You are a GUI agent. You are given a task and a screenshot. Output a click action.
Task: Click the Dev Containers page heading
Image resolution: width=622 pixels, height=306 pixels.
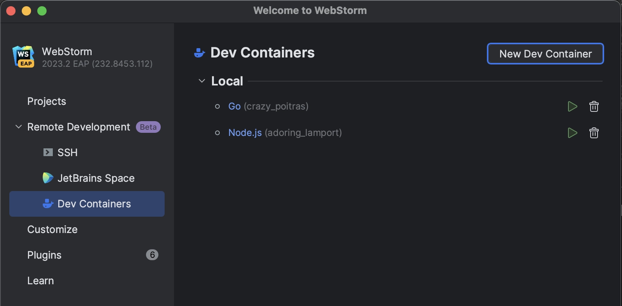(x=262, y=53)
